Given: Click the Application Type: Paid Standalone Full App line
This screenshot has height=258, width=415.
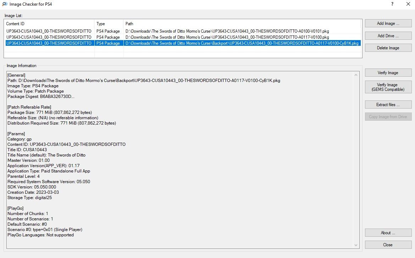Looking at the screenshot, I should pyautogui.click(x=49, y=171).
